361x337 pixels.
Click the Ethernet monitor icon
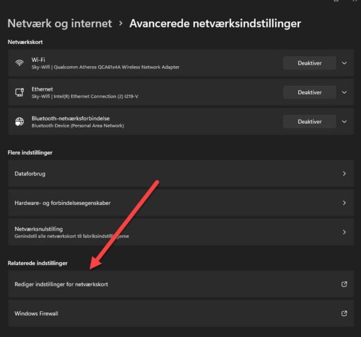click(19, 93)
